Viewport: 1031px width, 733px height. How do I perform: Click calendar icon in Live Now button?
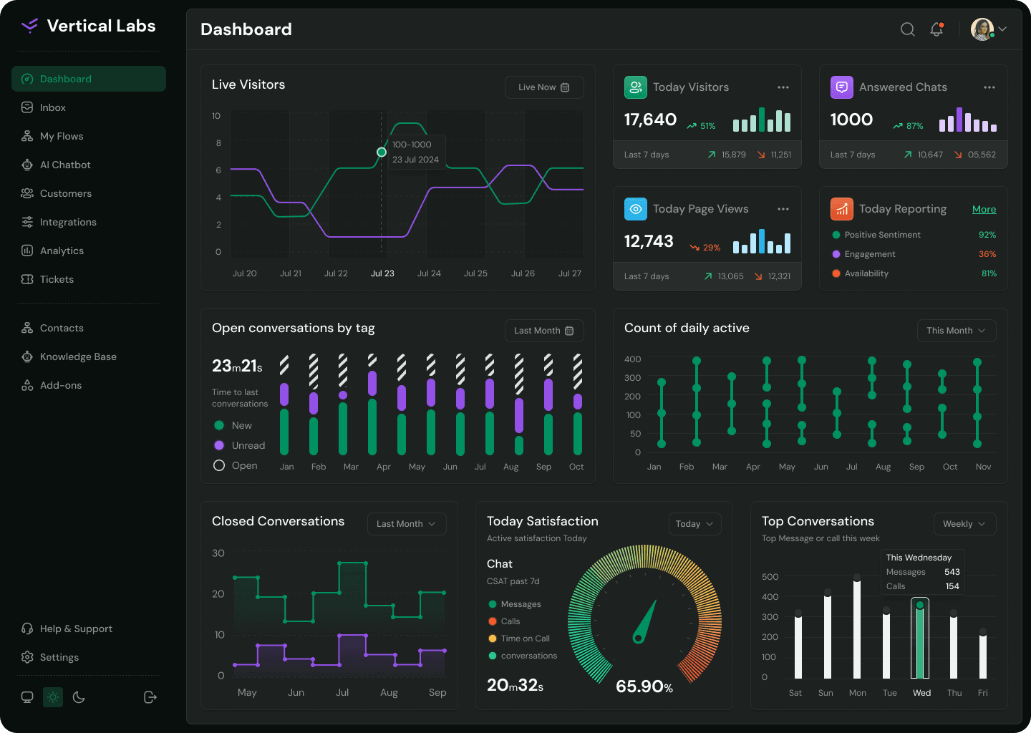pos(565,87)
